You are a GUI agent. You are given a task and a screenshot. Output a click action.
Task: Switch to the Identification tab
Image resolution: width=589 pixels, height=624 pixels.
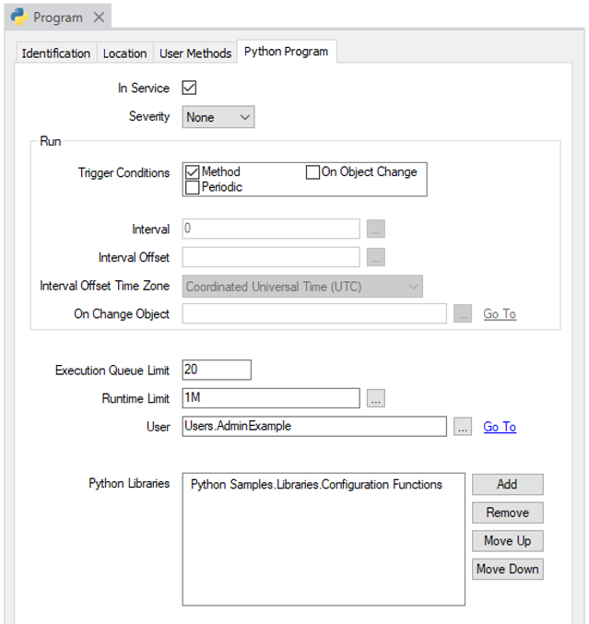56,53
